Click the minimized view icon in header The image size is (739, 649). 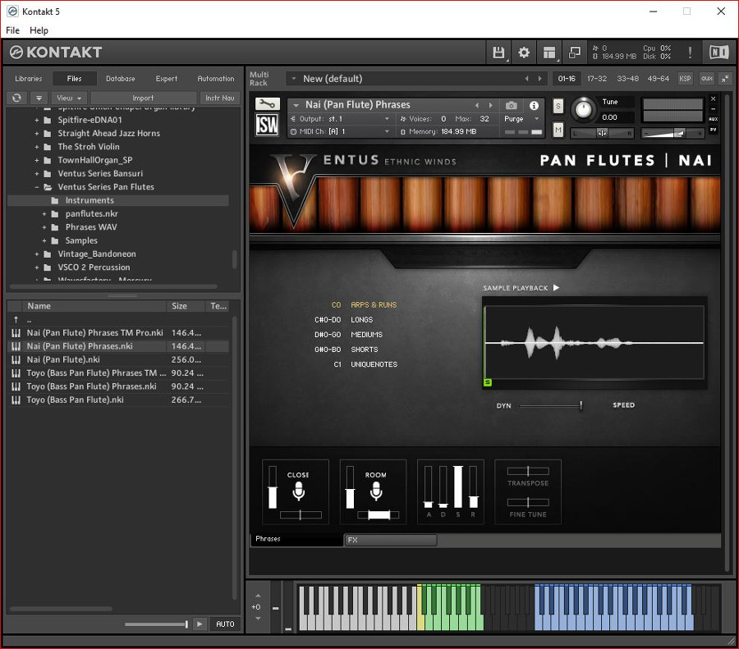[x=575, y=53]
